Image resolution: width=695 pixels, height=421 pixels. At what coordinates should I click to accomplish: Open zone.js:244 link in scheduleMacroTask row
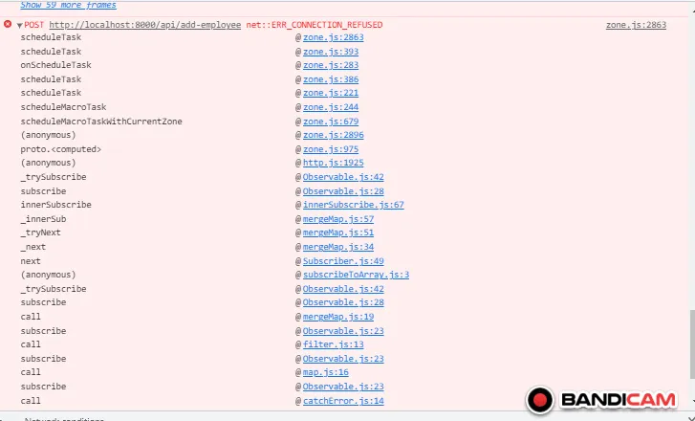tap(331, 107)
